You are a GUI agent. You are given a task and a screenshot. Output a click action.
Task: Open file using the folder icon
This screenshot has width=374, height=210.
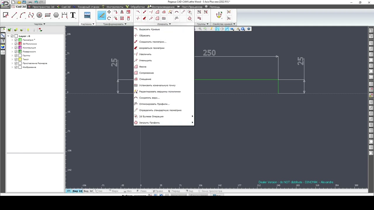coord(19,2)
